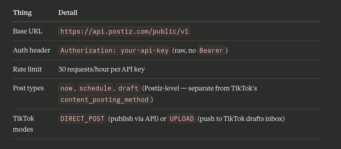Click the 'Post types' row label
341x149 pixels.
[28, 88]
